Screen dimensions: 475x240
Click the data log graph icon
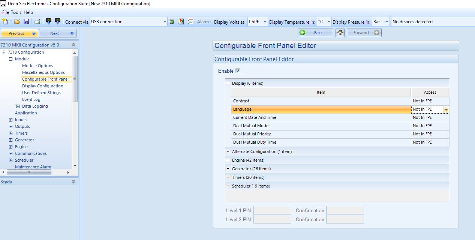click(190, 22)
